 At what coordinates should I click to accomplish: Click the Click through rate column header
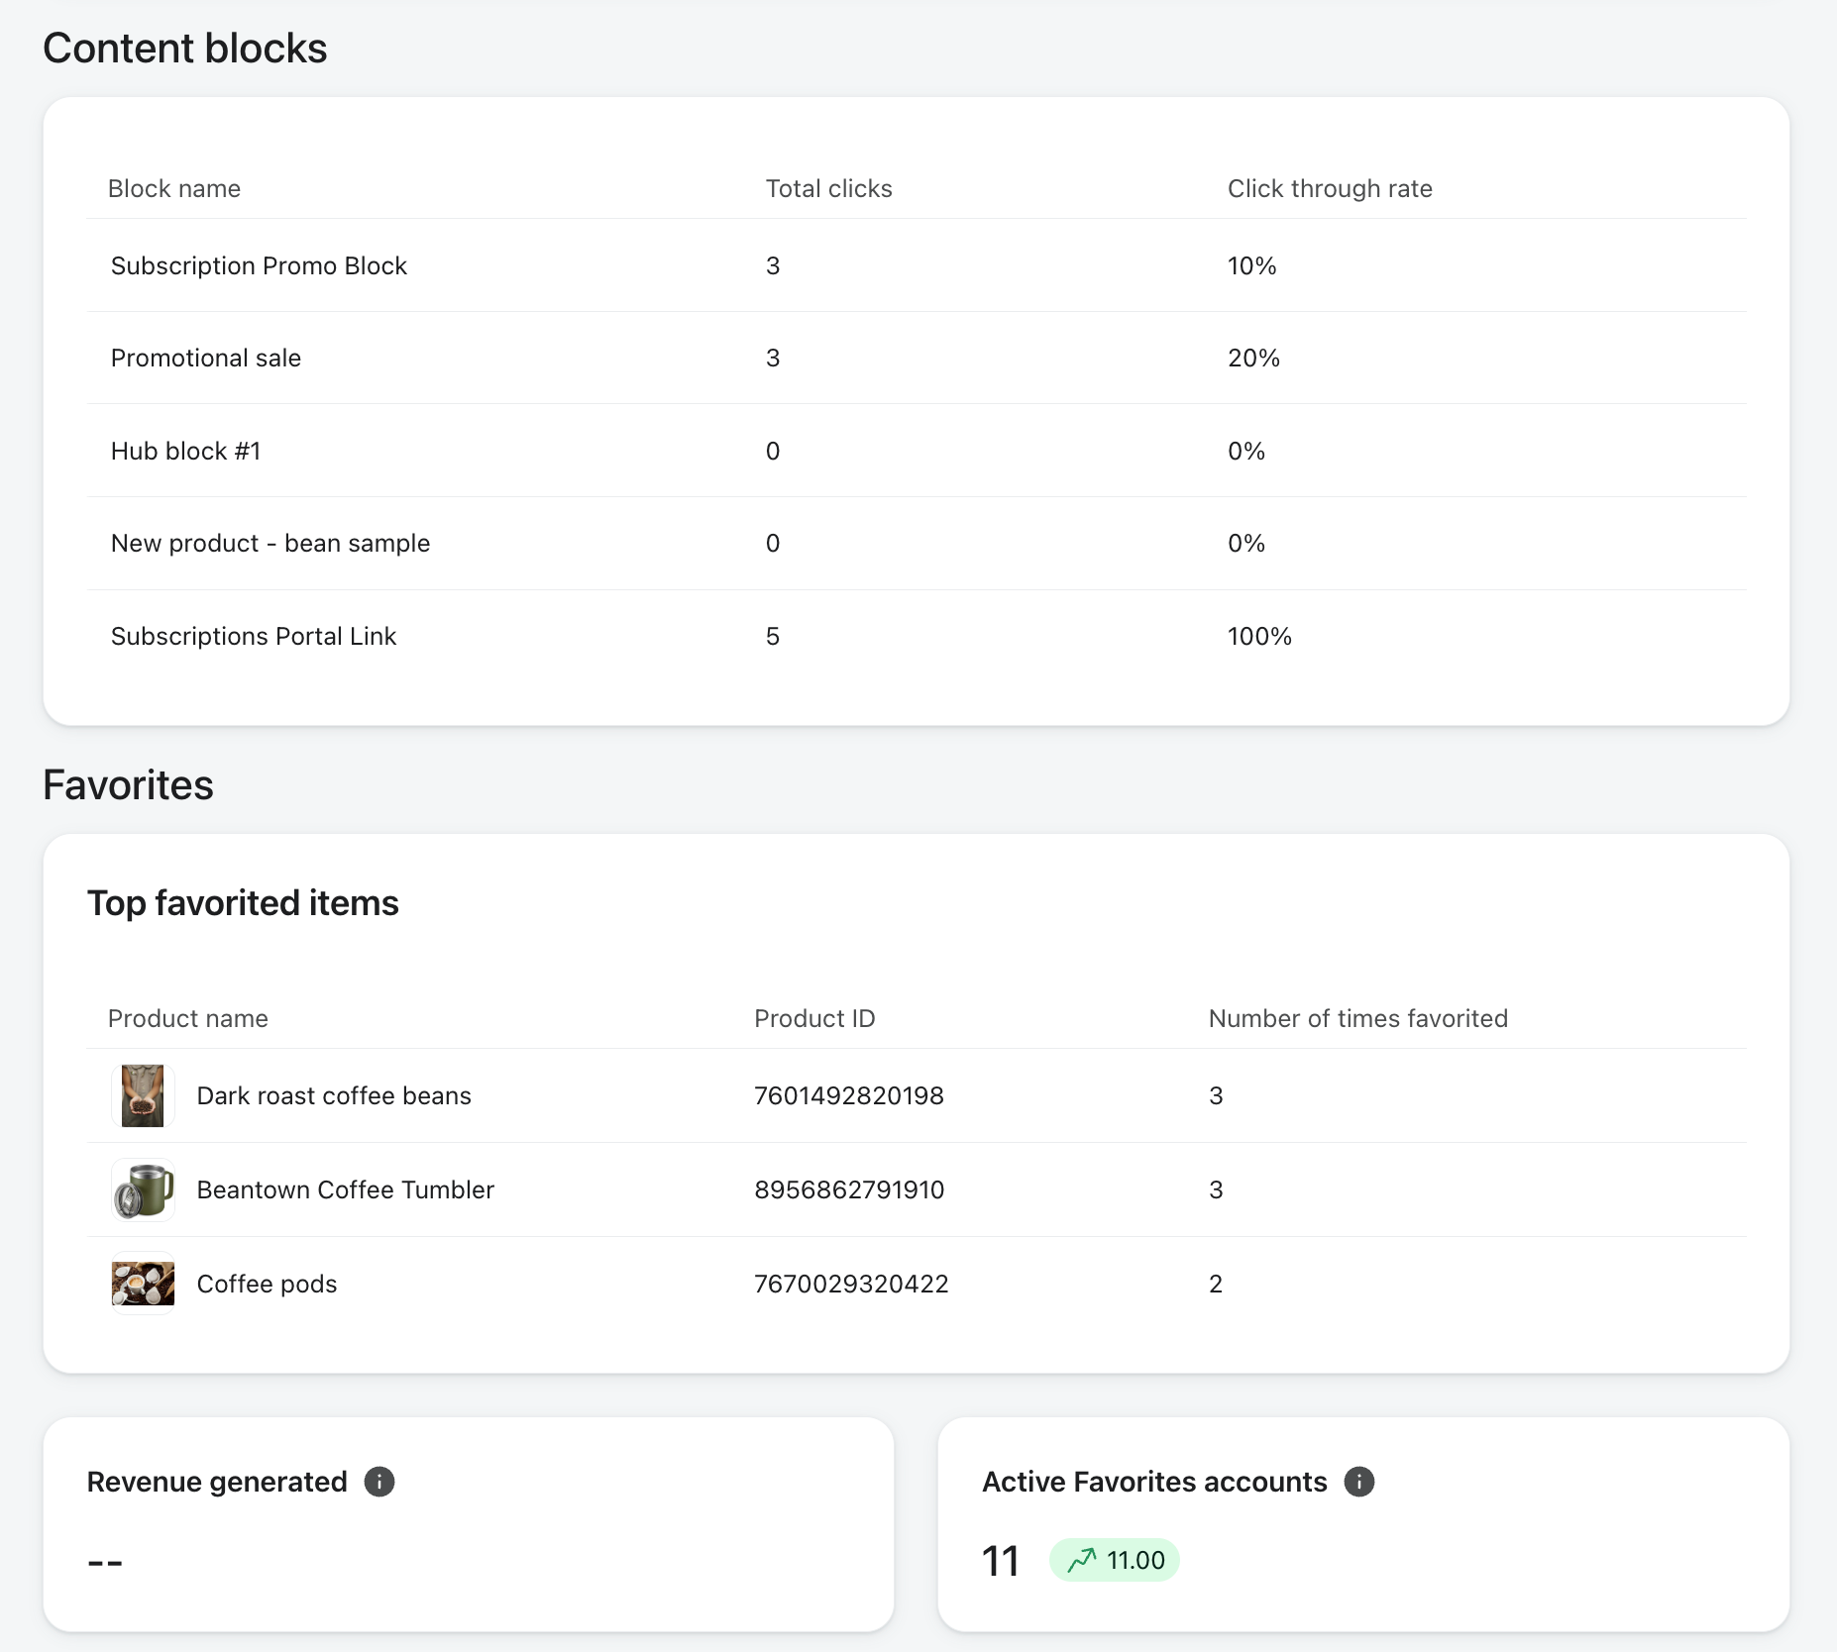(1330, 188)
